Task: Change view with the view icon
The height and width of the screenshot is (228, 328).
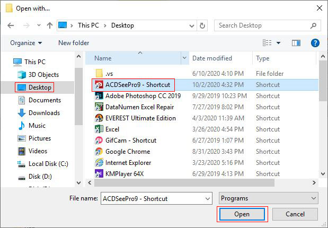Action: pyautogui.click(x=267, y=43)
